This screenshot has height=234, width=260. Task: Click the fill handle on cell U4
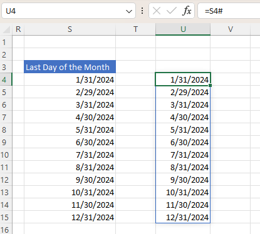pos(211,86)
